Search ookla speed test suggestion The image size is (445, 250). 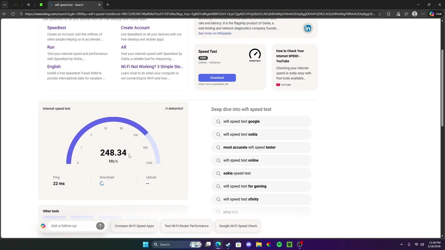pos(261,173)
